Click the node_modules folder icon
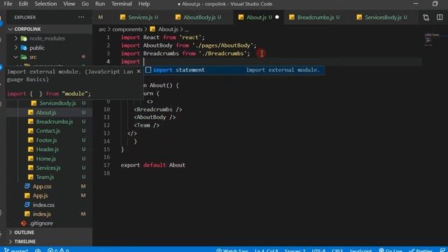448x252 pixels. click(x=24, y=38)
